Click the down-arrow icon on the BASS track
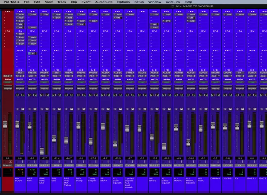 [x=157, y=162]
